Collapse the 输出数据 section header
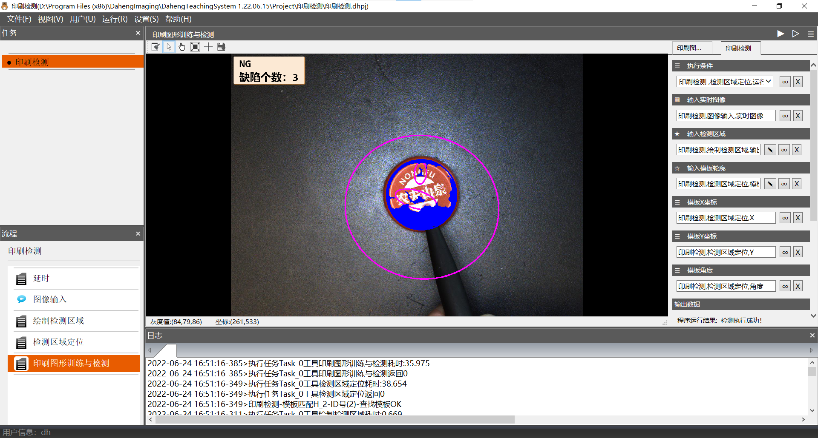Viewport: 818px width, 438px height. pyautogui.click(x=741, y=304)
